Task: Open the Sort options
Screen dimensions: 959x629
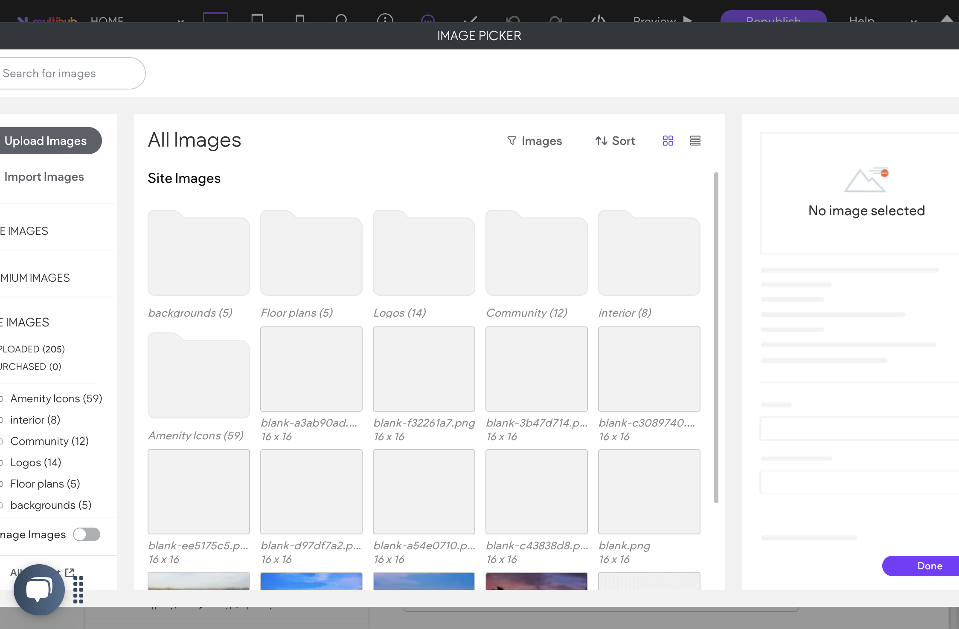Action: pyautogui.click(x=615, y=141)
